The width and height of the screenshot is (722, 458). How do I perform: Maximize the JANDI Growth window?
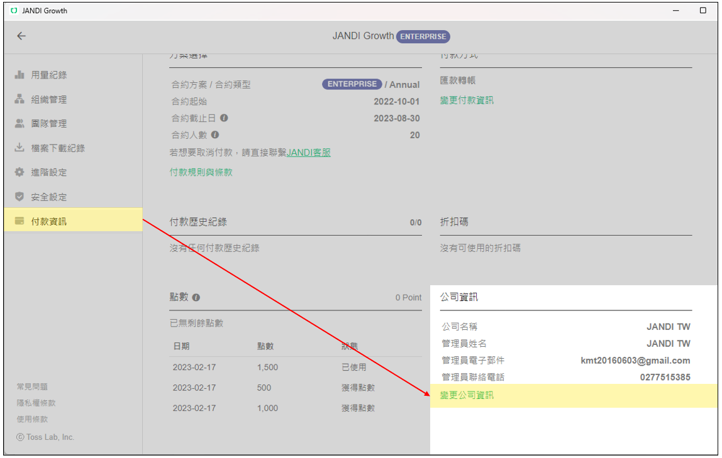click(x=703, y=10)
